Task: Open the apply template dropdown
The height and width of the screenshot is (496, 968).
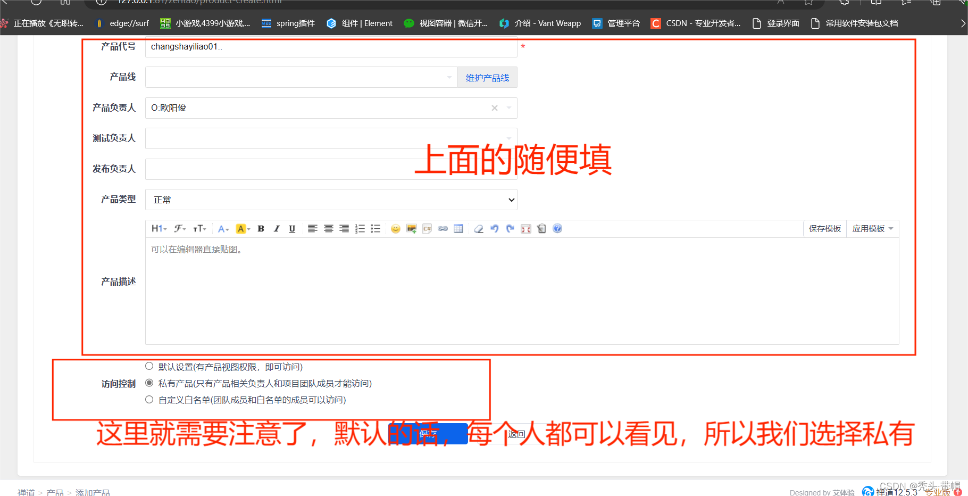Action: 872,228
